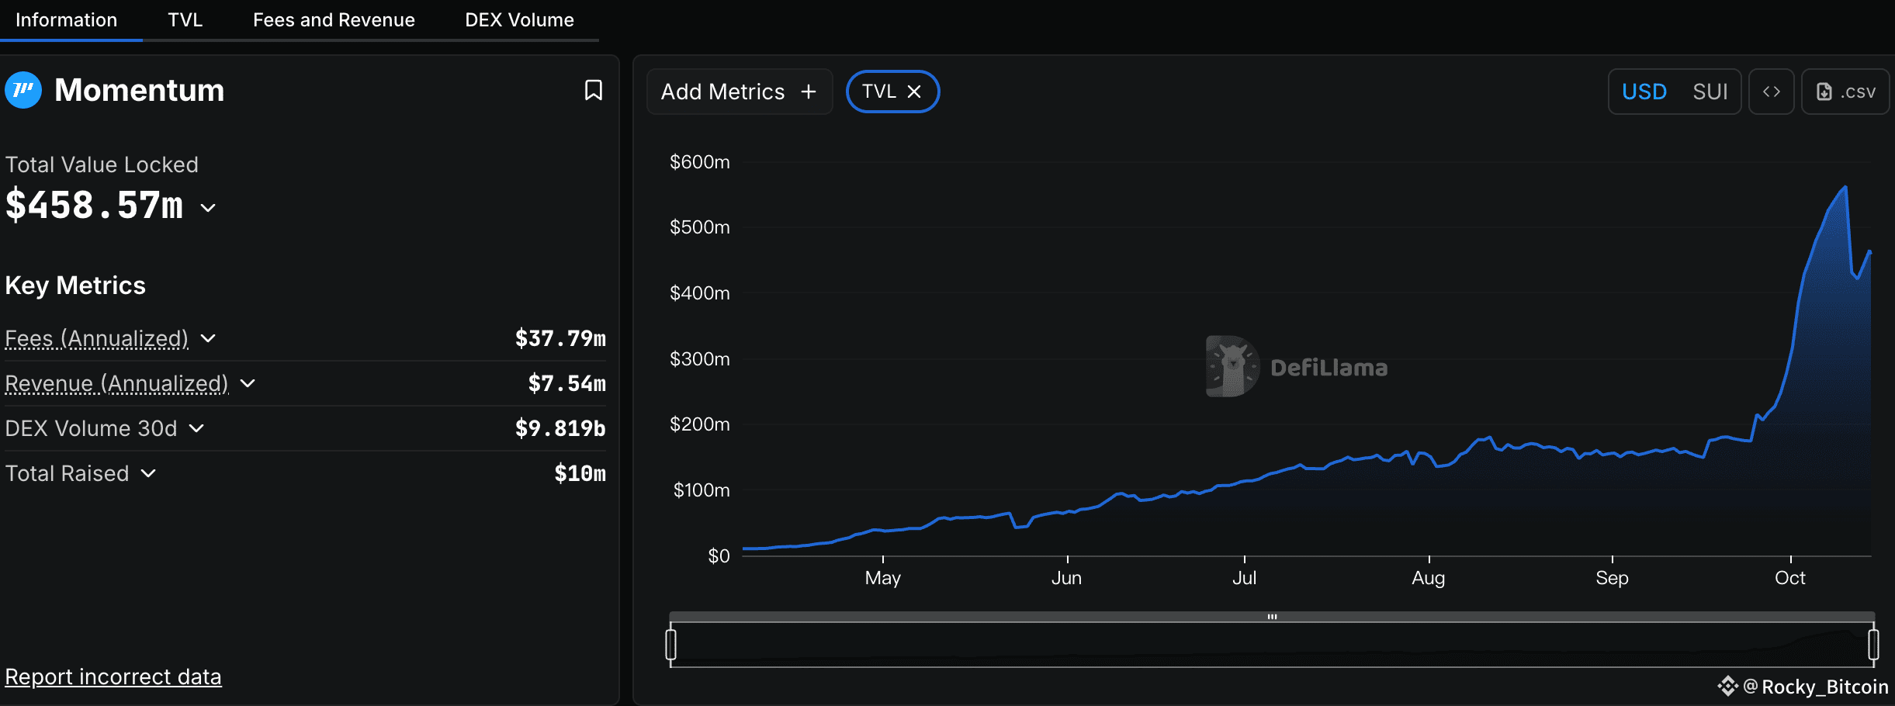Open the Fees and Revenue tab
Screen dimensions: 1895x706
point(334,20)
